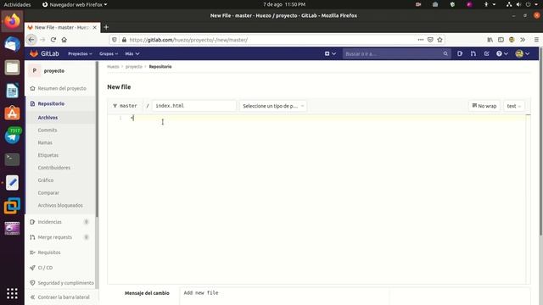
Task: Open Resumen del proyecto in sidebar
Action: point(59,88)
